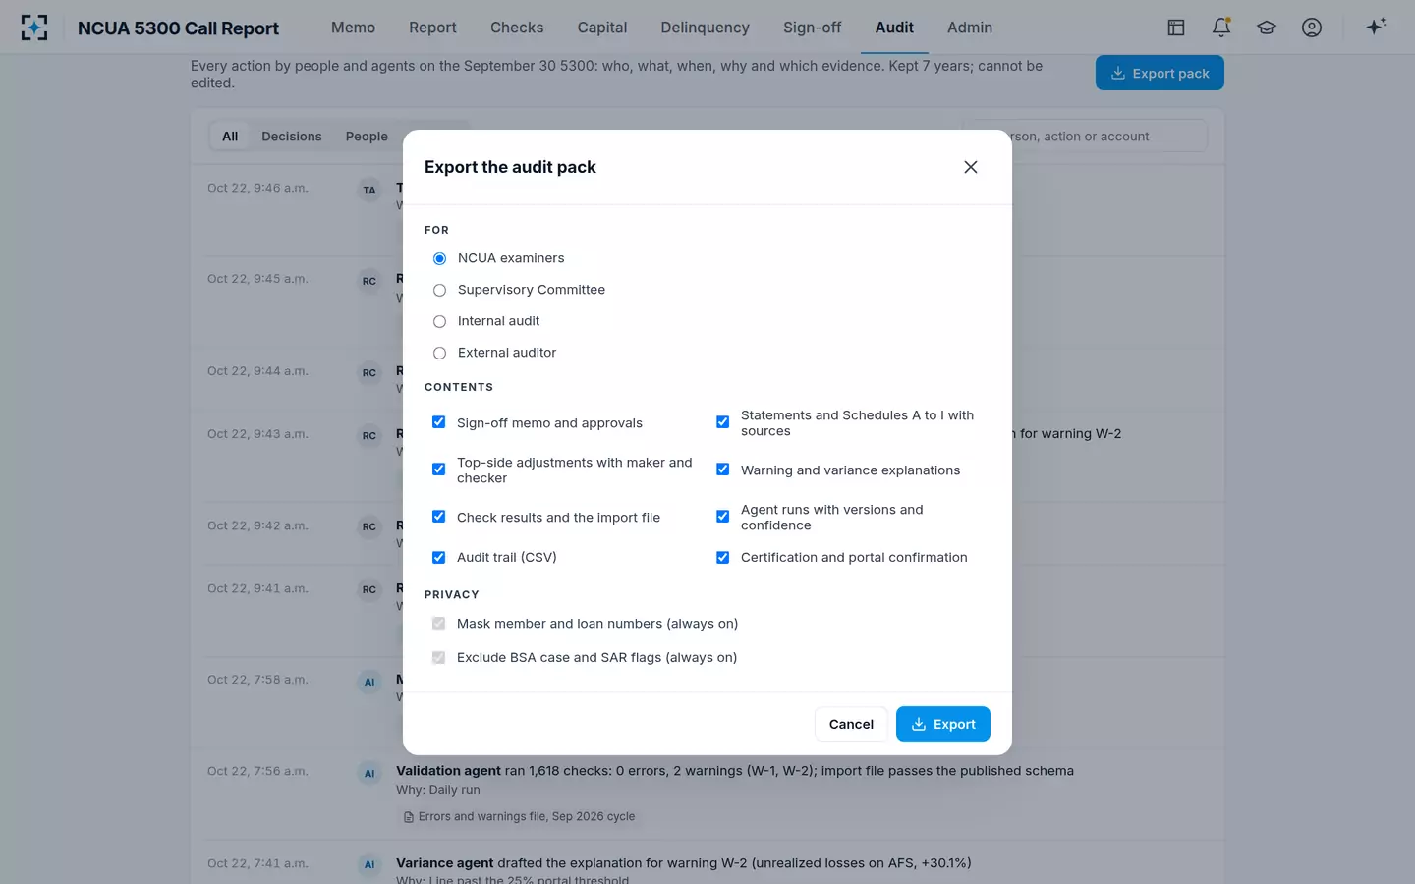Viewport: 1415px width, 884px height.
Task: Click the TA avatar on the 9:46 a.m. entry
Action: [369, 191]
